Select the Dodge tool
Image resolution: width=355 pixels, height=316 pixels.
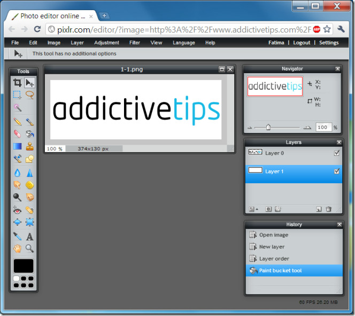(x=17, y=197)
